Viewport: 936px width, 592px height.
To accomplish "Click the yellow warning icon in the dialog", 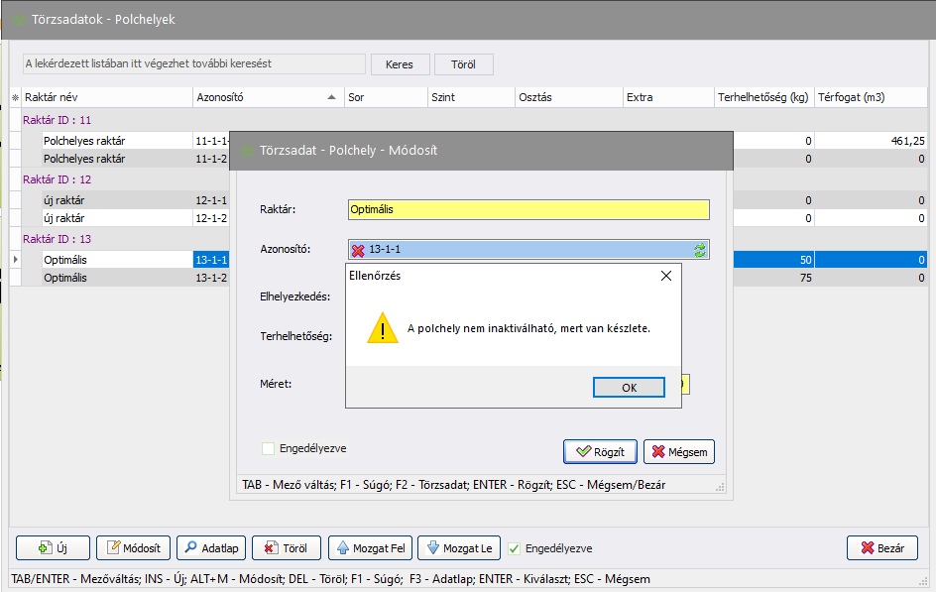I will click(382, 327).
